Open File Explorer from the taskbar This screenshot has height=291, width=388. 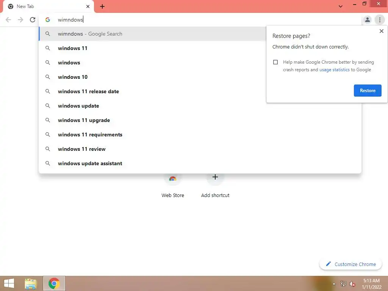[31, 283]
